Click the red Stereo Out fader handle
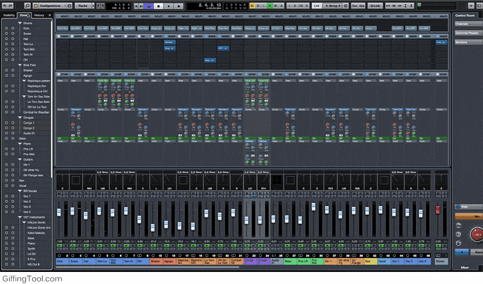This screenshot has width=483, height=284. pos(438,210)
